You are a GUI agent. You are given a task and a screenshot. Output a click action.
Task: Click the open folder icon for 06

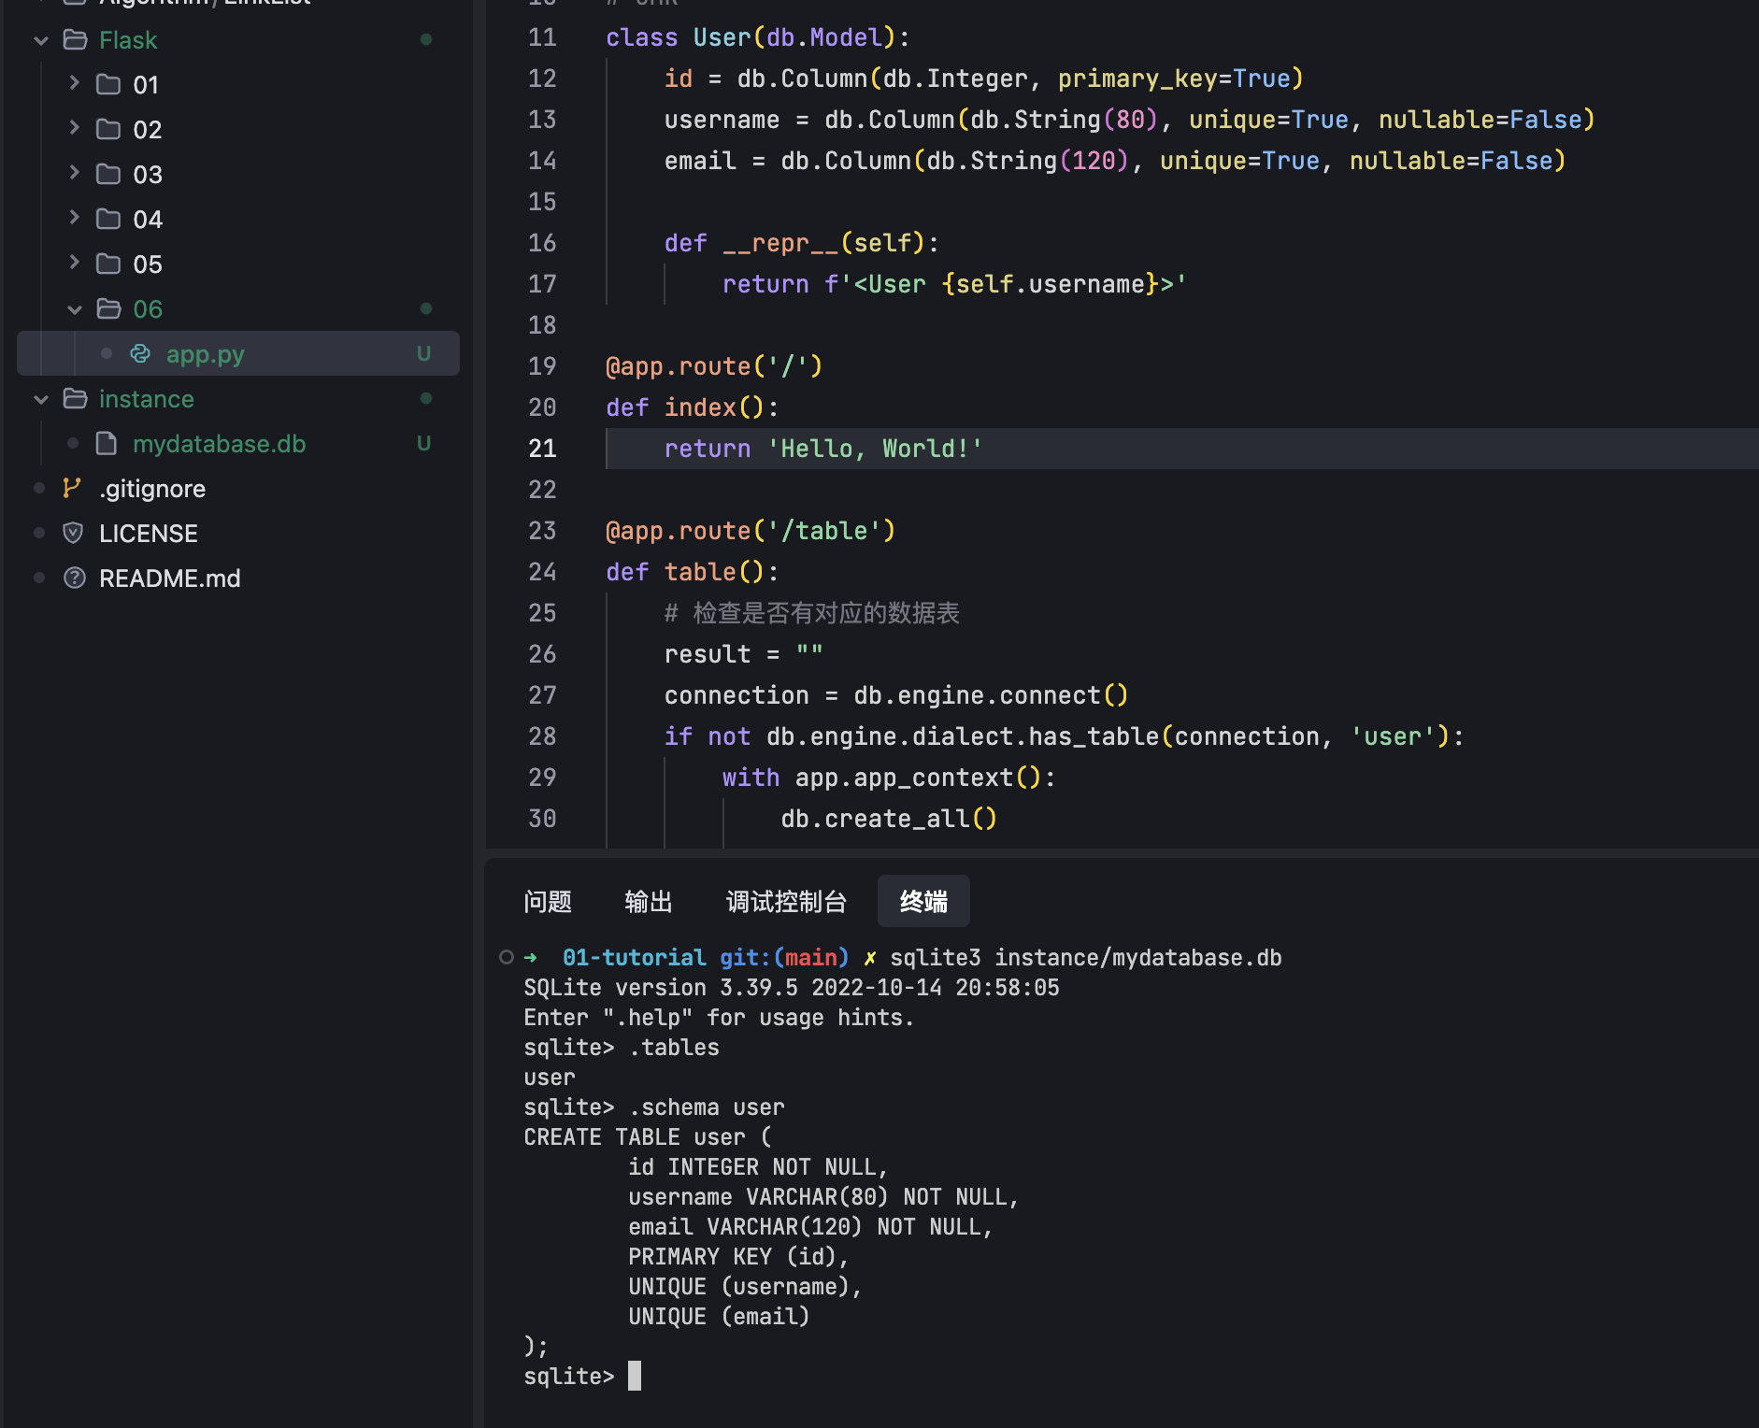[x=108, y=308]
